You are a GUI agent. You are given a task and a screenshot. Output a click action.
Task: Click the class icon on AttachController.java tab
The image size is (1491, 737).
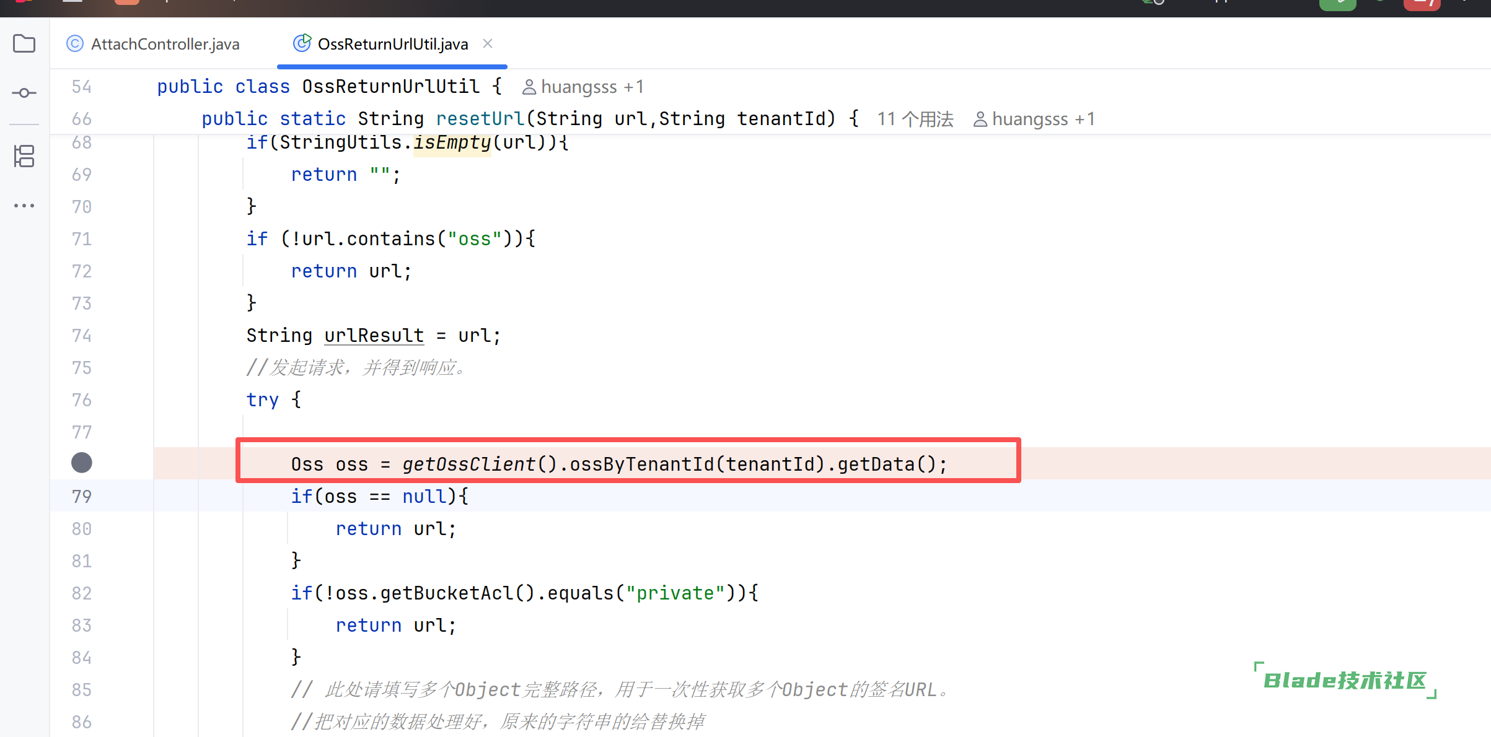[75, 44]
